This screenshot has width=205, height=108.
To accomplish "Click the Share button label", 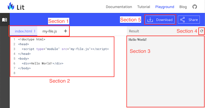I will (193, 20).
